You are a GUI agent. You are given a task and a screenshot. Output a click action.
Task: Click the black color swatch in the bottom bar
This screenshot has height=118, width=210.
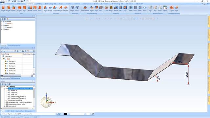coord(66,114)
